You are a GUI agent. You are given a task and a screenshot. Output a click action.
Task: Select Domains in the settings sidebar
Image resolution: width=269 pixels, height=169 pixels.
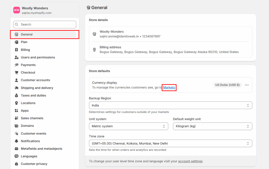(27, 126)
